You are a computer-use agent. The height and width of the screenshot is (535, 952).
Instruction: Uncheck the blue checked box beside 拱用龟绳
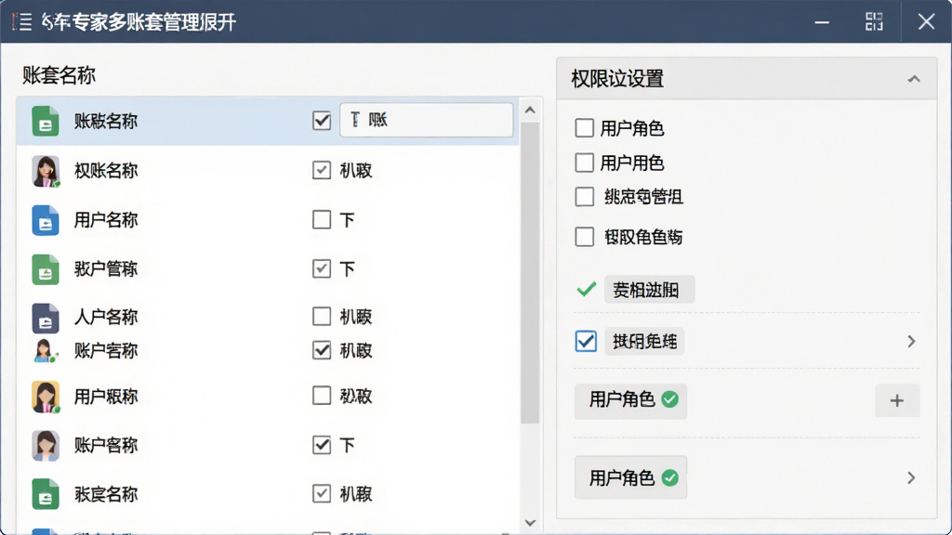click(586, 342)
